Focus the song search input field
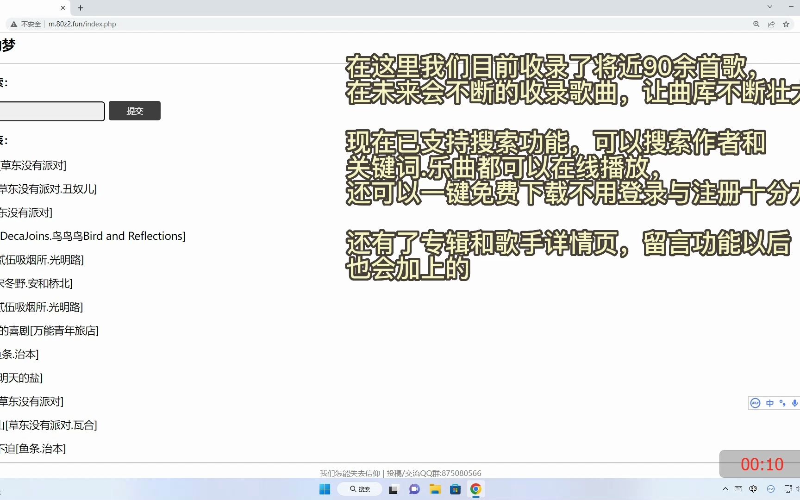The image size is (800, 500). point(52,111)
